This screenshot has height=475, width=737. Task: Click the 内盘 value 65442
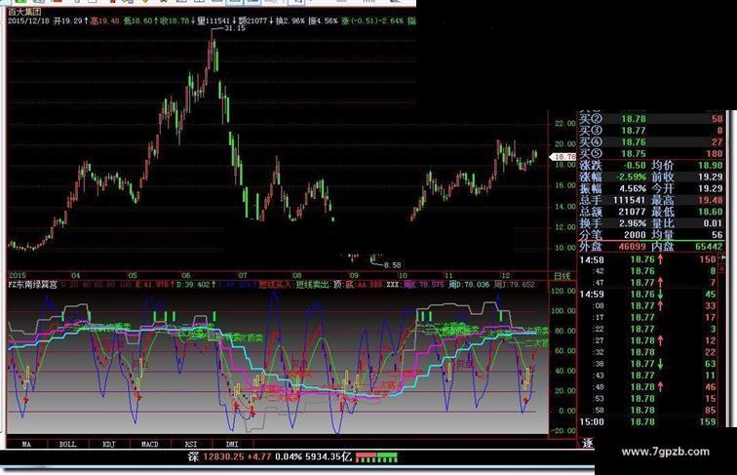click(x=709, y=247)
